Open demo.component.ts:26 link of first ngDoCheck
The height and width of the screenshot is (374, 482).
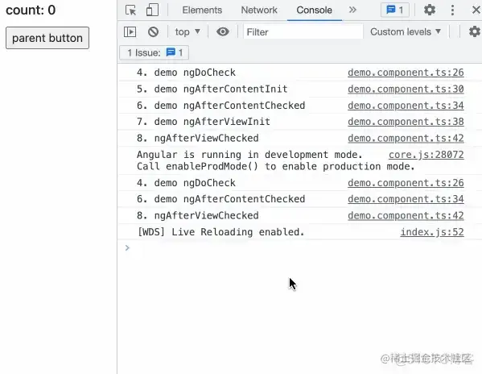[x=406, y=73]
